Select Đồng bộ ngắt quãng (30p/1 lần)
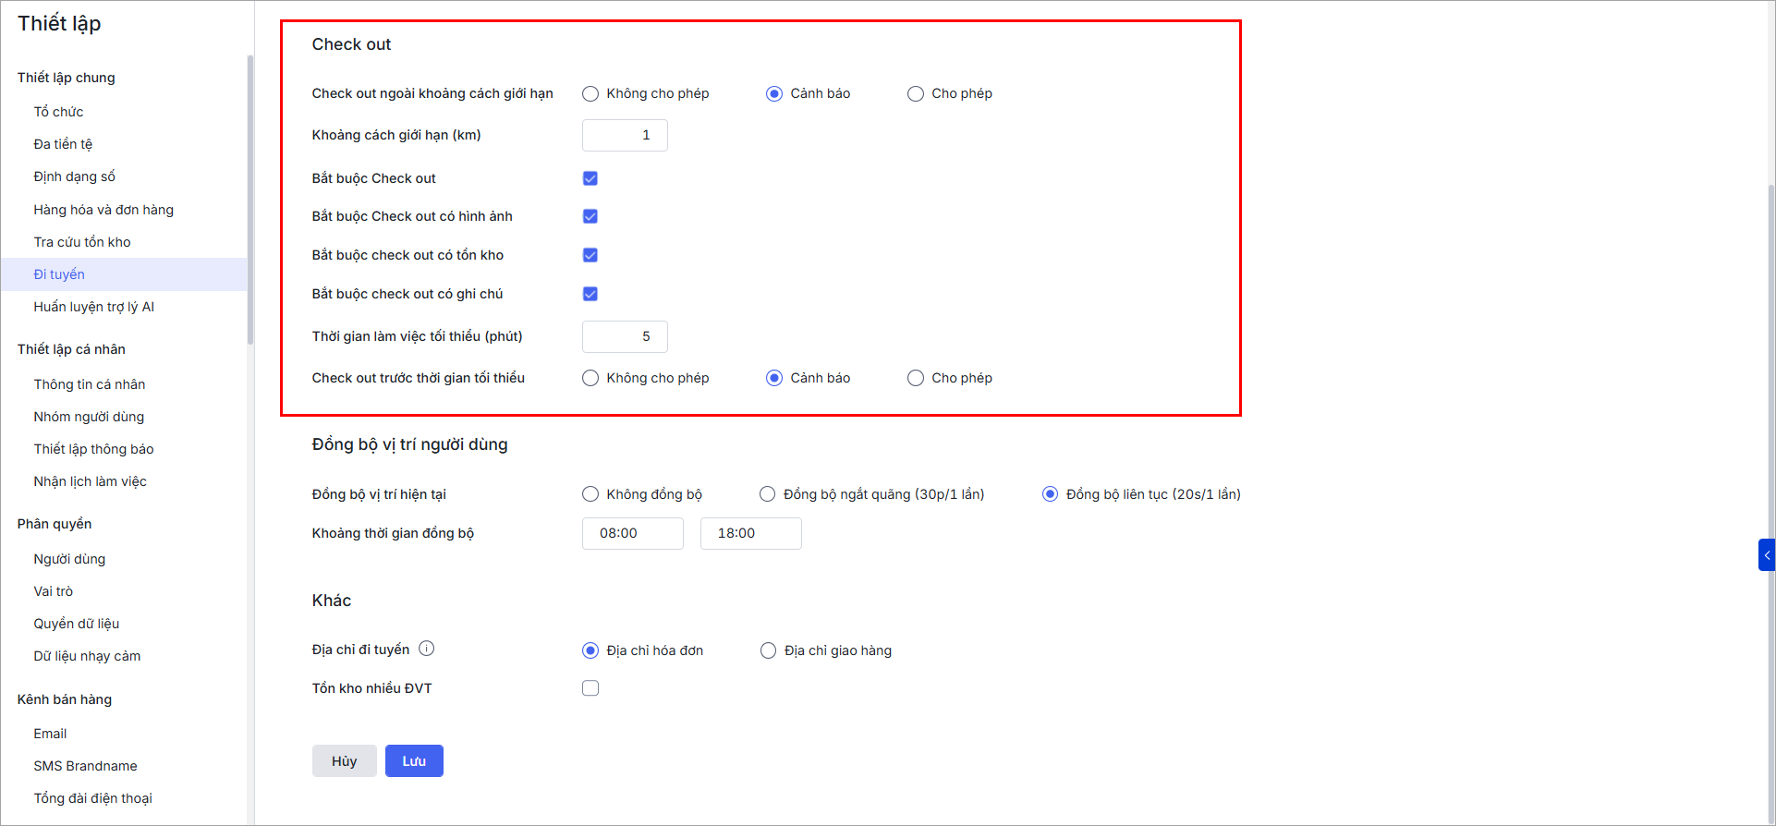Screen dimensions: 1776x826 pos(767,494)
